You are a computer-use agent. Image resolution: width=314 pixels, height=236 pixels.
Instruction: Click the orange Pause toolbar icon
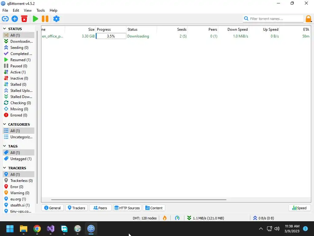(45, 19)
